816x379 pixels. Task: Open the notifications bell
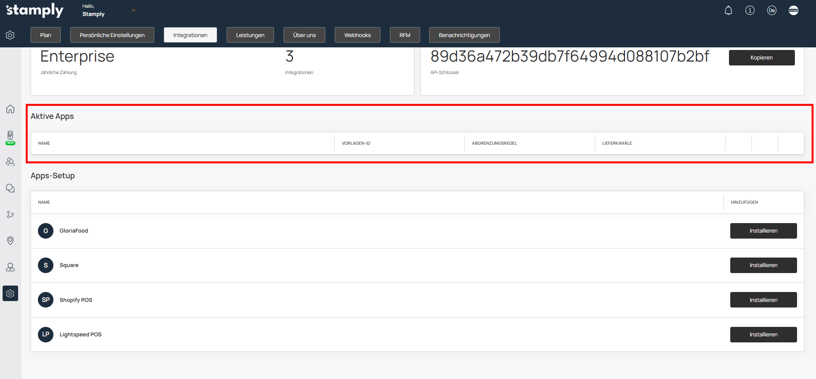pos(728,10)
